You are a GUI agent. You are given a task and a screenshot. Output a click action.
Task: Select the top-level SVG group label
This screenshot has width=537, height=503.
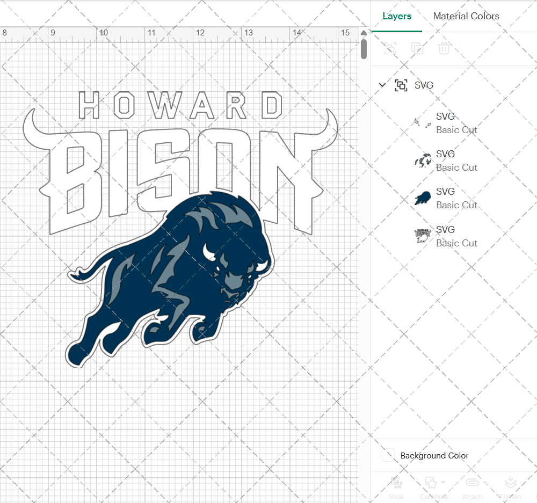[x=424, y=85]
